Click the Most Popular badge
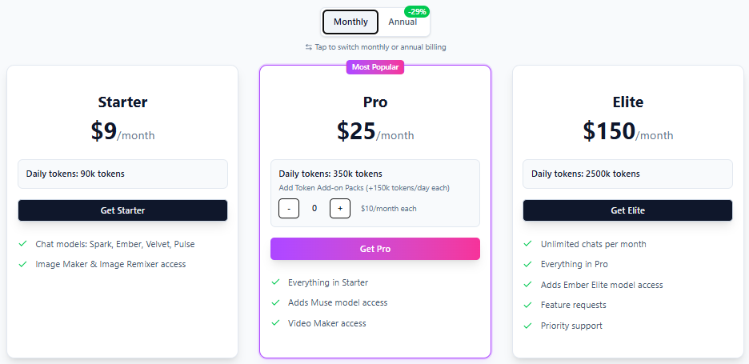This screenshot has height=364, width=749. pyautogui.click(x=375, y=67)
